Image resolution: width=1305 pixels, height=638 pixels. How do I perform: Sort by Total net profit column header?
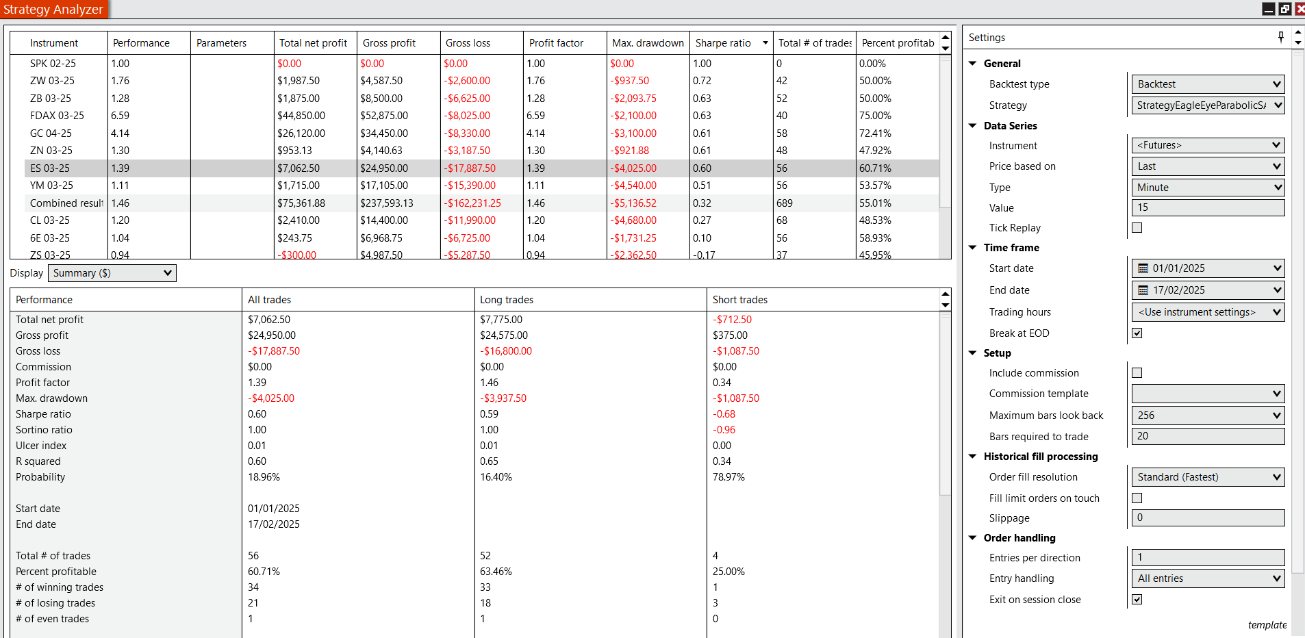click(x=314, y=43)
